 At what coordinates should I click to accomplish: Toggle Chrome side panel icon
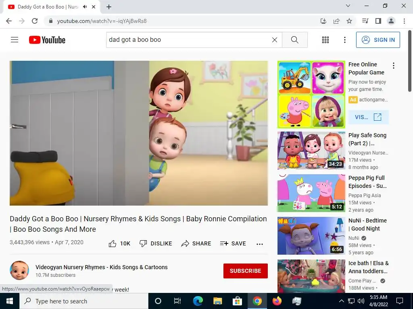coord(378,21)
